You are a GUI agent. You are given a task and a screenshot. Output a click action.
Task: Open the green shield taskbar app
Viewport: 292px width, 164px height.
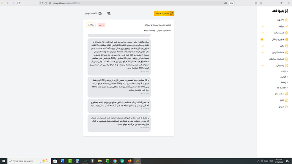click(x=122, y=161)
